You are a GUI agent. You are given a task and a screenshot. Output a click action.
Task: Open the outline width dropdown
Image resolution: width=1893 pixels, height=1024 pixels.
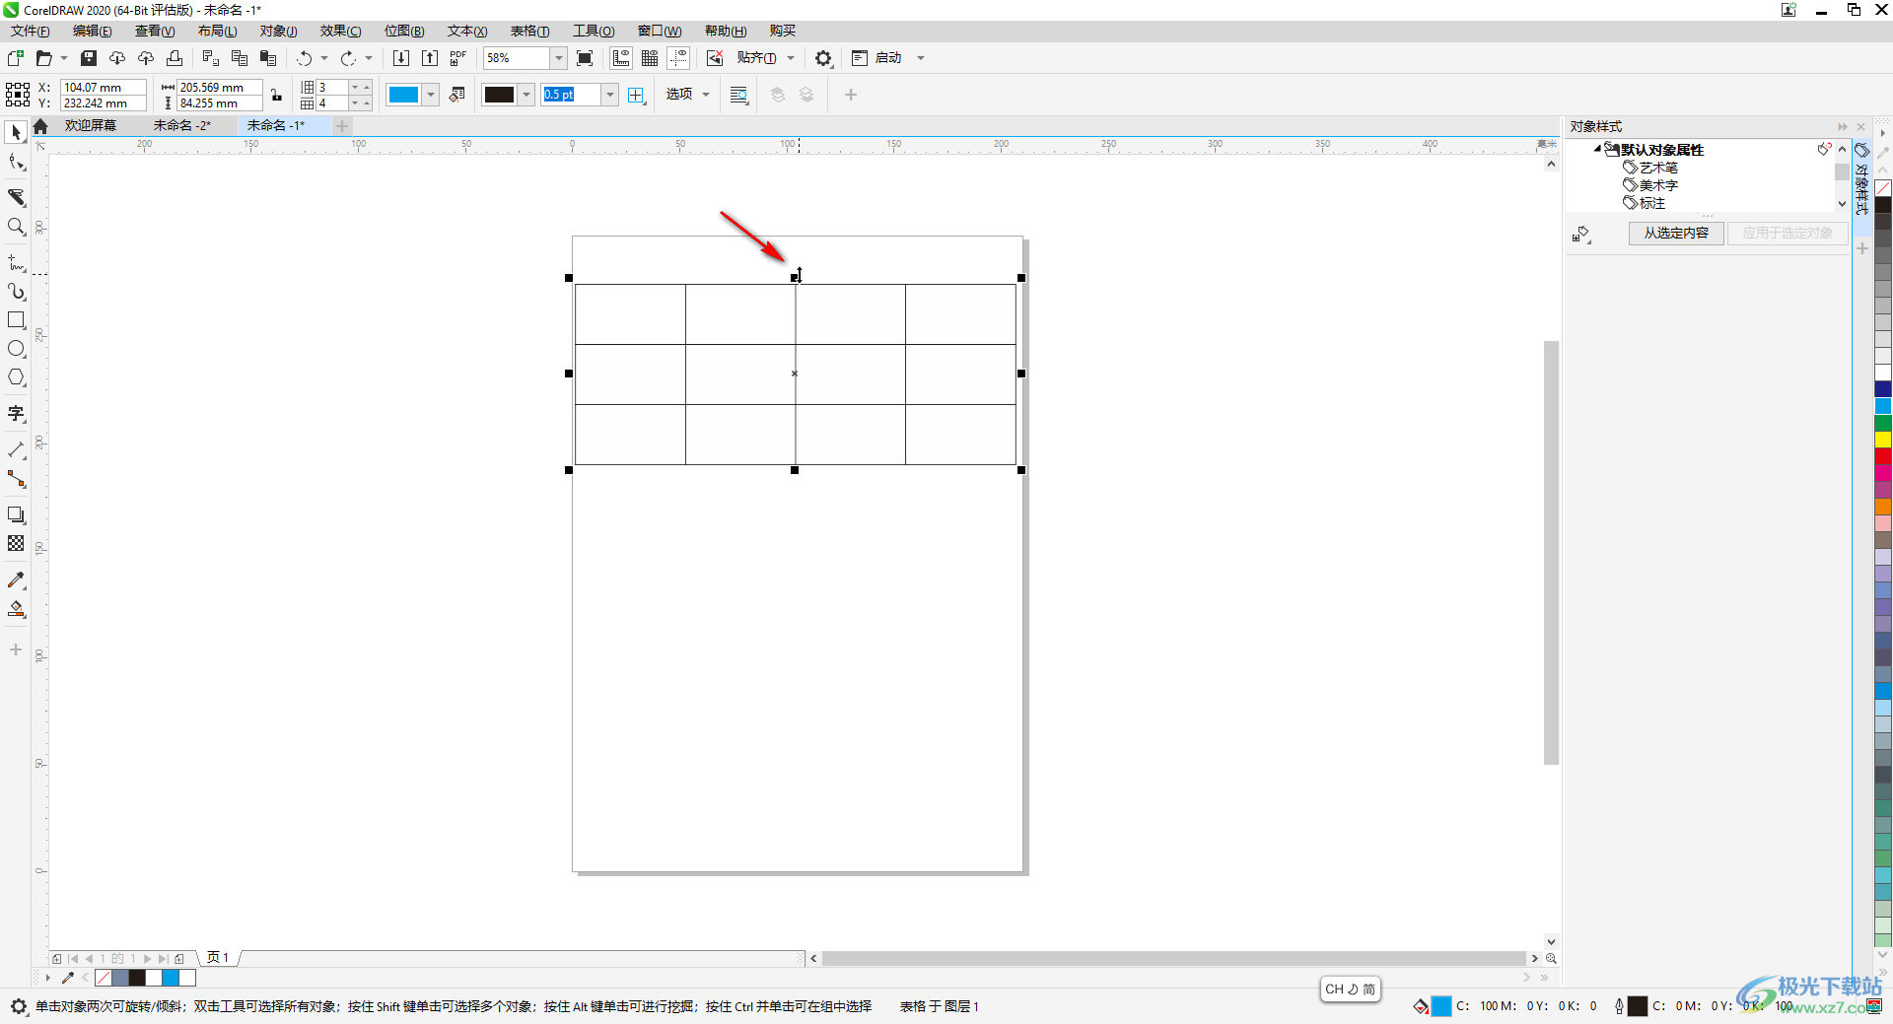click(x=610, y=95)
